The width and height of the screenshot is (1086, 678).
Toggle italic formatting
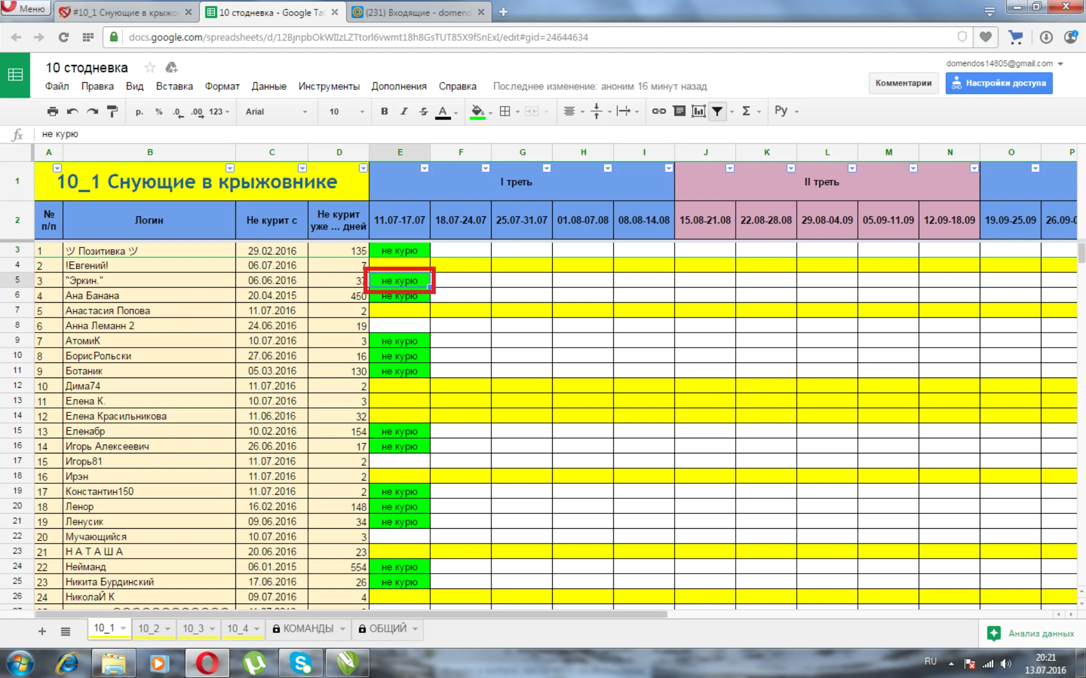click(x=404, y=111)
